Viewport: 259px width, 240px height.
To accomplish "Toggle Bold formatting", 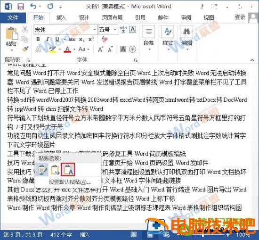I will point(38,39).
